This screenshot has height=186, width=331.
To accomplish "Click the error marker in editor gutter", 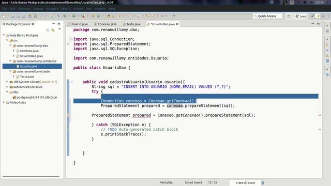I will click(68, 115).
